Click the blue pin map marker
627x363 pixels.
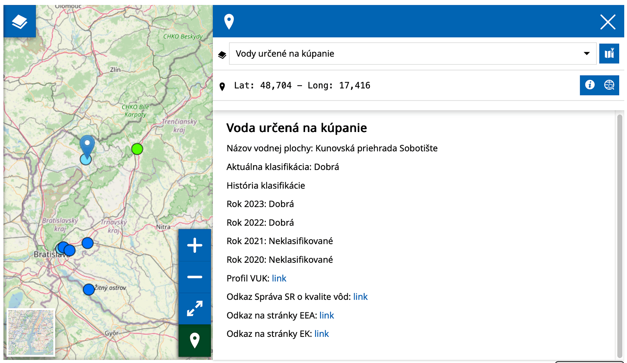pos(87,147)
